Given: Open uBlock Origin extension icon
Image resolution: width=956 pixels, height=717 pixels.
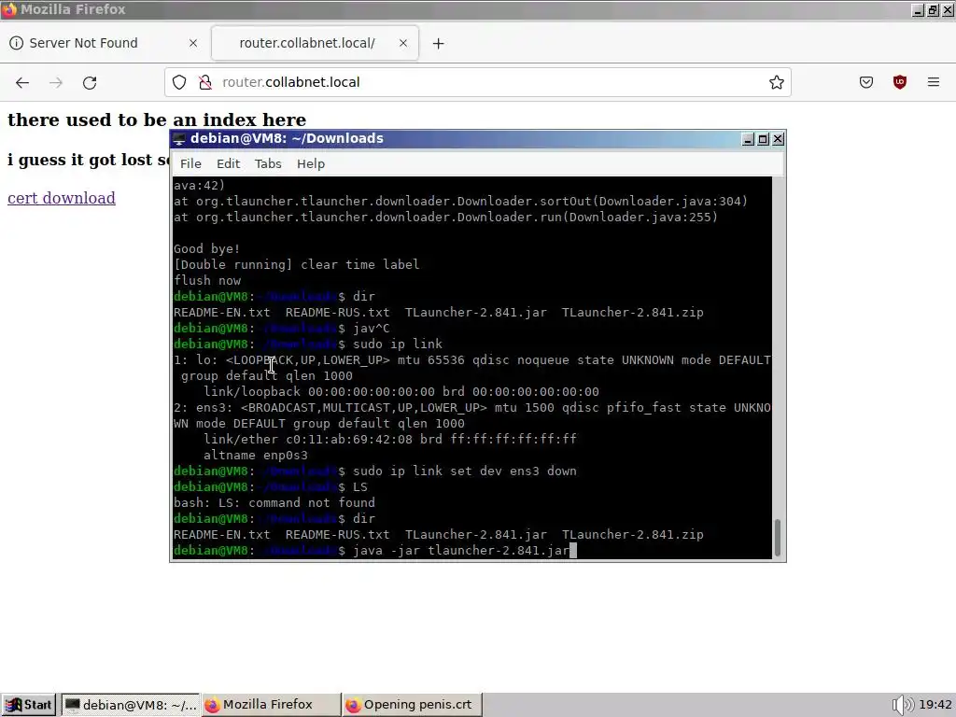Looking at the screenshot, I should pos(900,82).
